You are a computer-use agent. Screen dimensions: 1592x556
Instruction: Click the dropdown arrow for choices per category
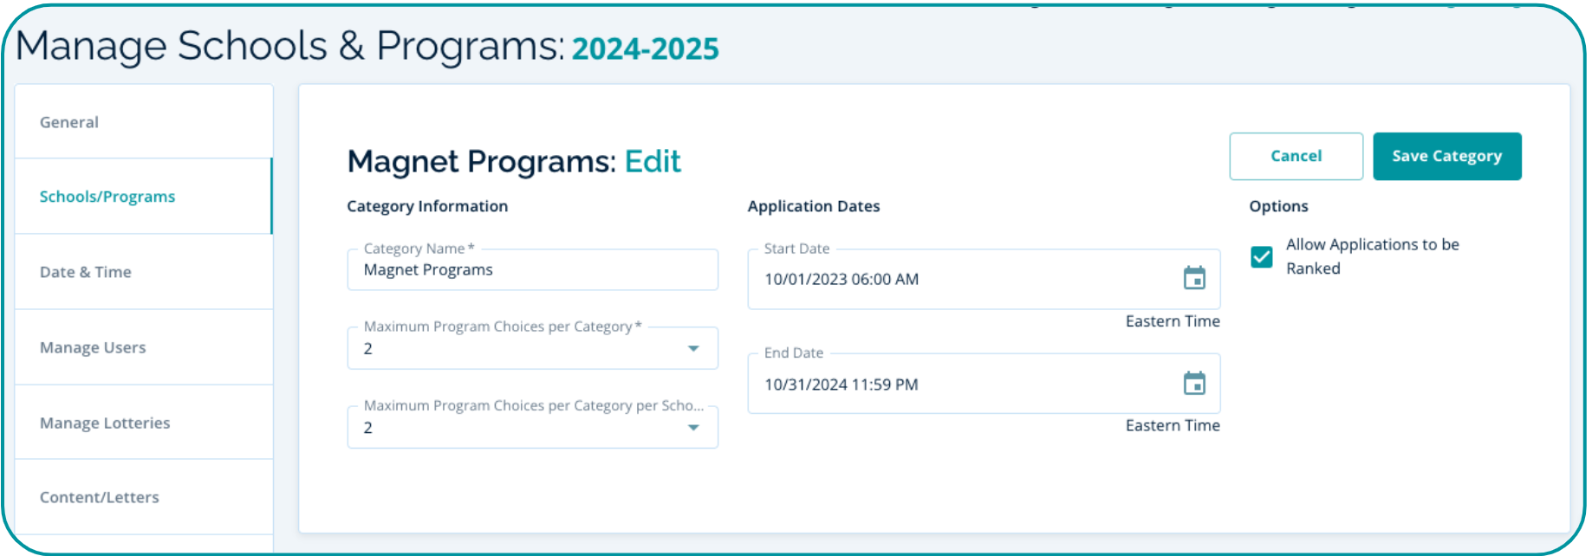click(x=693, y=348)
